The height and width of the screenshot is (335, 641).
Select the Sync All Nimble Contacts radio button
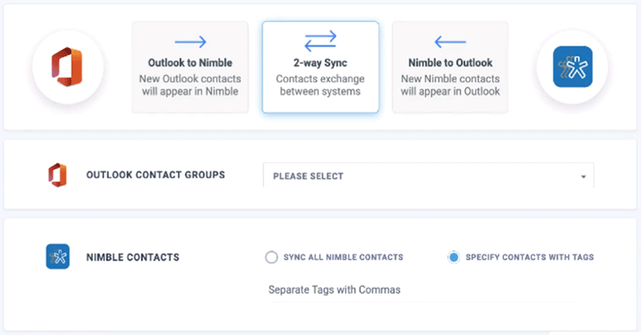click(x=271, y=257)
